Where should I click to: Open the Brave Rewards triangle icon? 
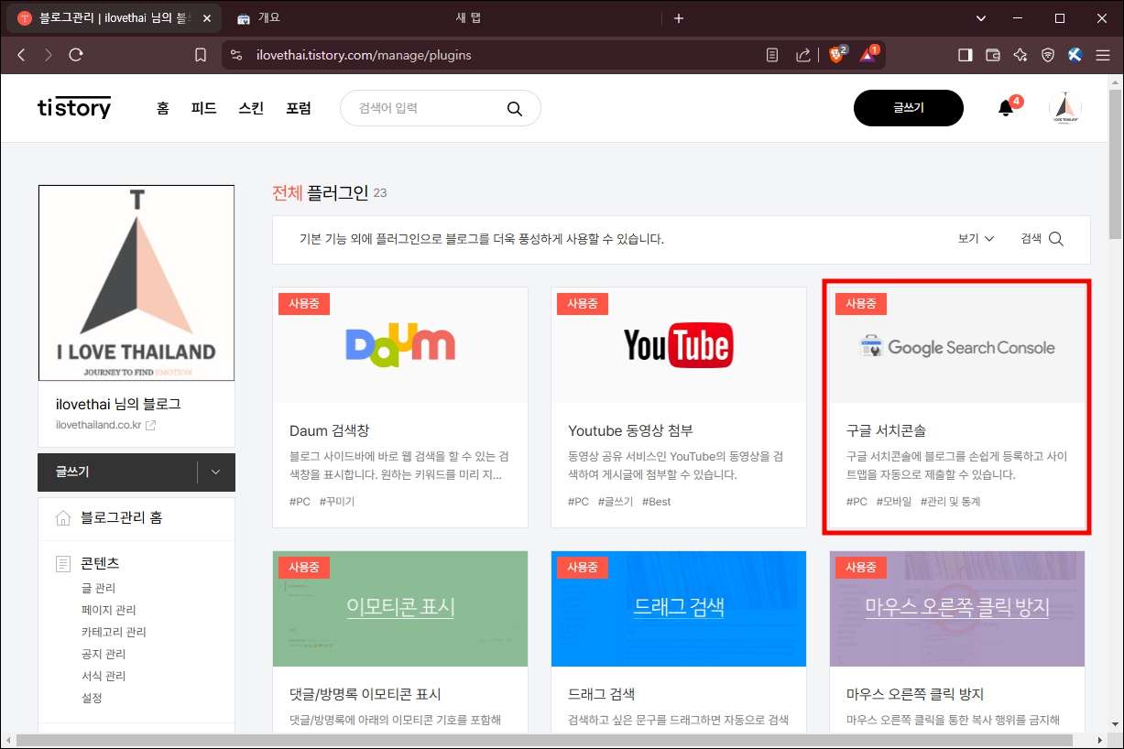click(868, 55)
